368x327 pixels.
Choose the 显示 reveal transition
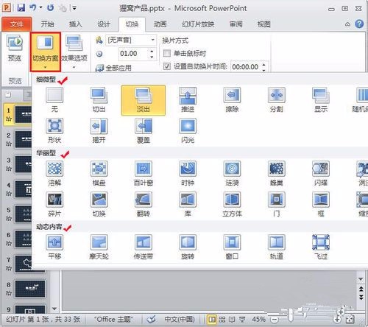321,100
